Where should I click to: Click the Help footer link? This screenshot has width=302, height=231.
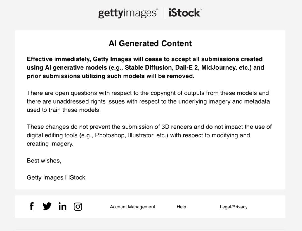tap(181, 207)
